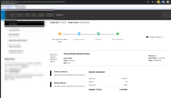Click the ORDER SUMMARY heading

click(97, 72)
